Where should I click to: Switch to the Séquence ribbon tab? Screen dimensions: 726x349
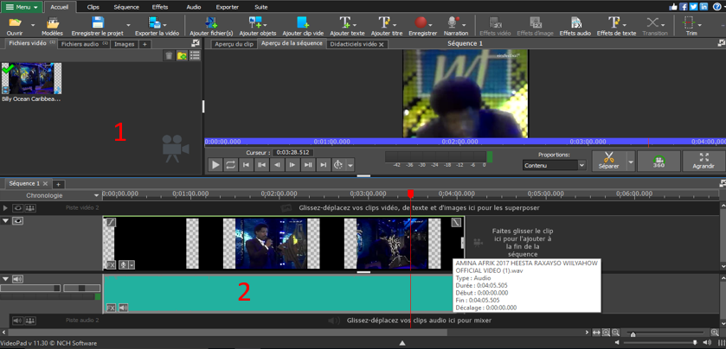point(126,7)
